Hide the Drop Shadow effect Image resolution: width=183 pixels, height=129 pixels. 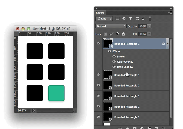coord(114,67)
